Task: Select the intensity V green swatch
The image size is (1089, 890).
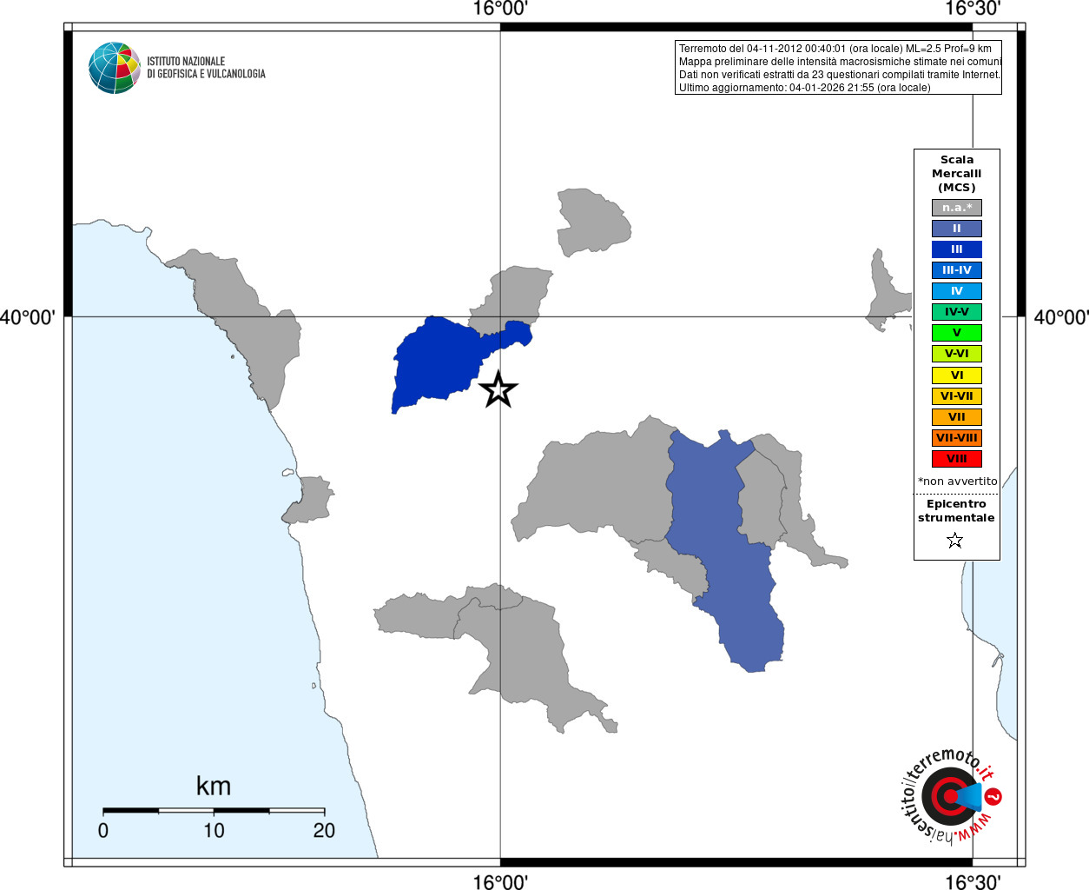Action: 957,333
